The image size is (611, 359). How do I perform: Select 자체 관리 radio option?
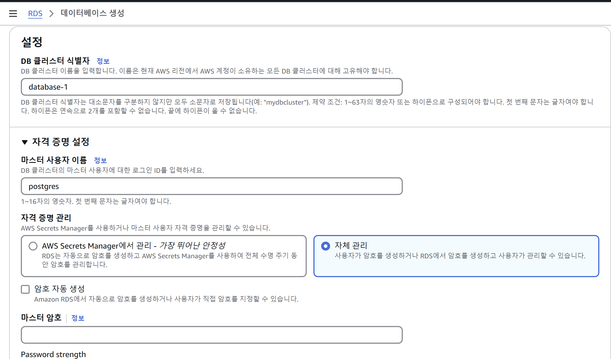click(325, 246)
